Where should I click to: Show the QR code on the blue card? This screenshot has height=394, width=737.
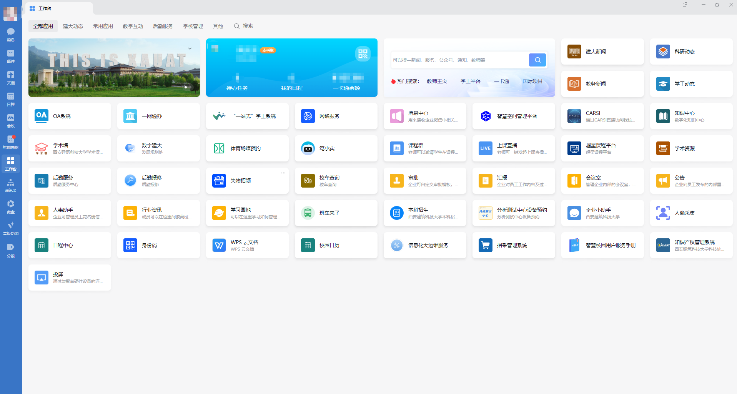click(363, 54)
